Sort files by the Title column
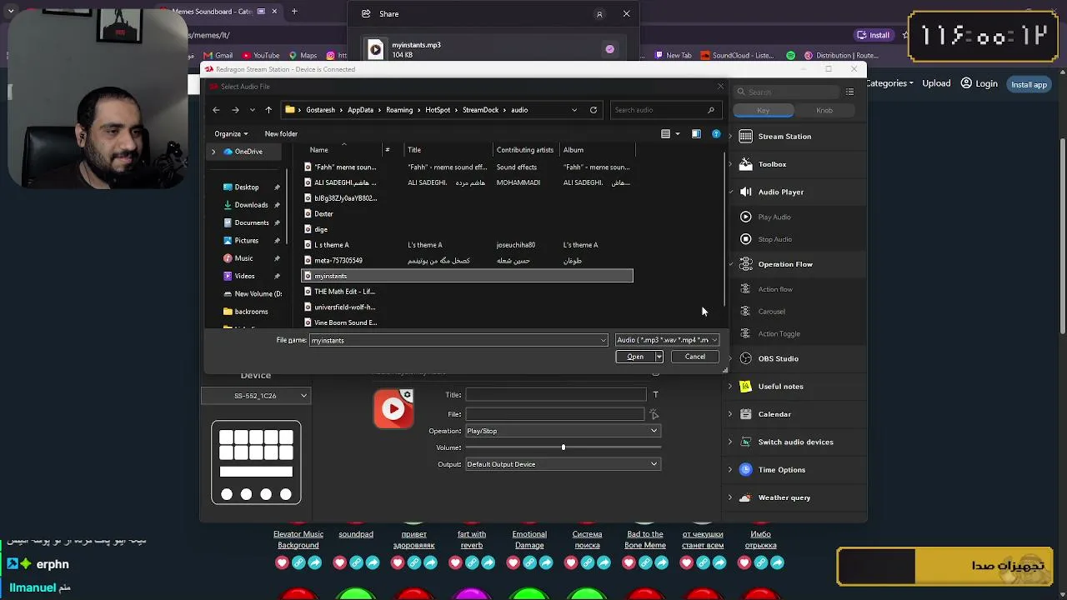Viewport: 1067px width, 600px height. [414, 150]
